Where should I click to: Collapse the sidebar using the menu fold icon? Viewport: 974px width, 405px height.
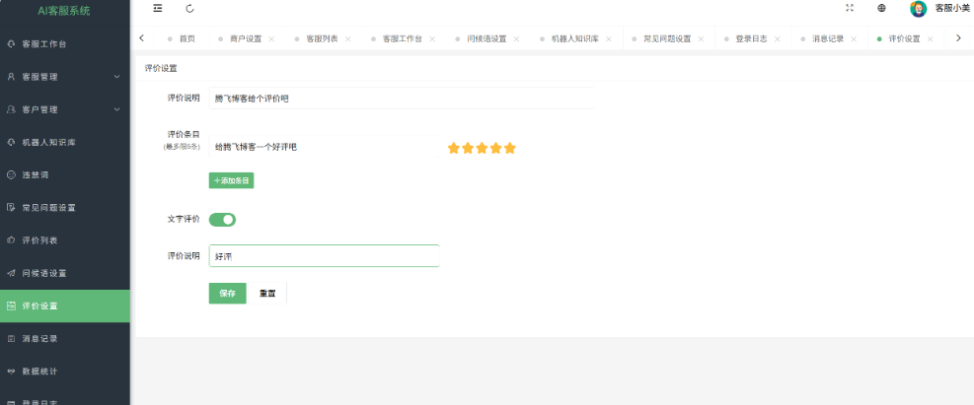(158, 9)
